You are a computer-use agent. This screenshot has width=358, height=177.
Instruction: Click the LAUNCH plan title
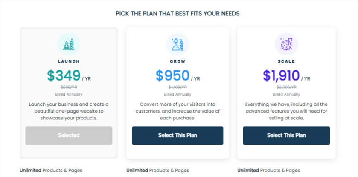69,61
